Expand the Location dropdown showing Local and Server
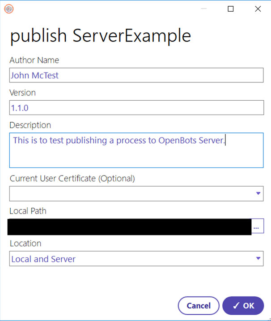This screenshot has height=321, width=271. [136, 259]
